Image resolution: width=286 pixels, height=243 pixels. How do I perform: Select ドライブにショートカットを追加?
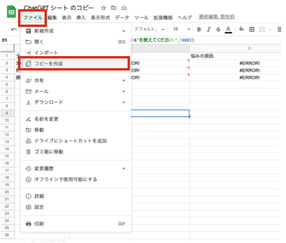pos(76,141)
